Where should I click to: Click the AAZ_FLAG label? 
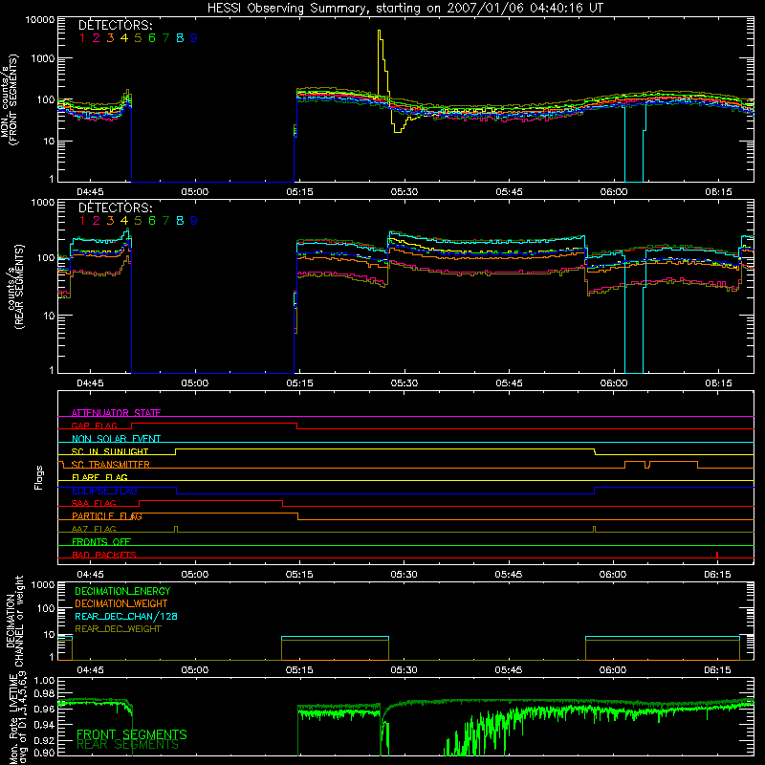(x=94, y=529)
